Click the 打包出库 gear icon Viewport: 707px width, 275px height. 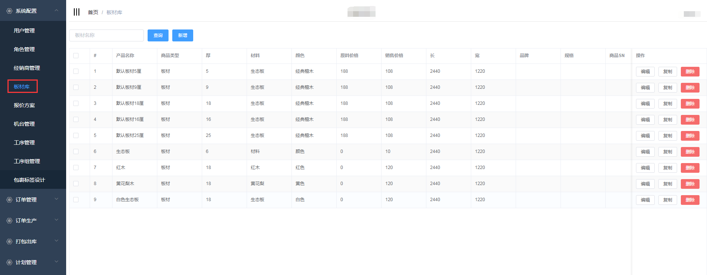click(9, 241)
